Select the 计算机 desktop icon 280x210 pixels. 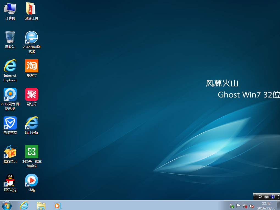10,11
